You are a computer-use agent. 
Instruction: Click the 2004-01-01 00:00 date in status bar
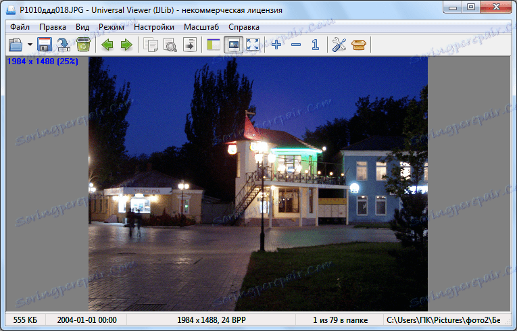tap(87, 320)
